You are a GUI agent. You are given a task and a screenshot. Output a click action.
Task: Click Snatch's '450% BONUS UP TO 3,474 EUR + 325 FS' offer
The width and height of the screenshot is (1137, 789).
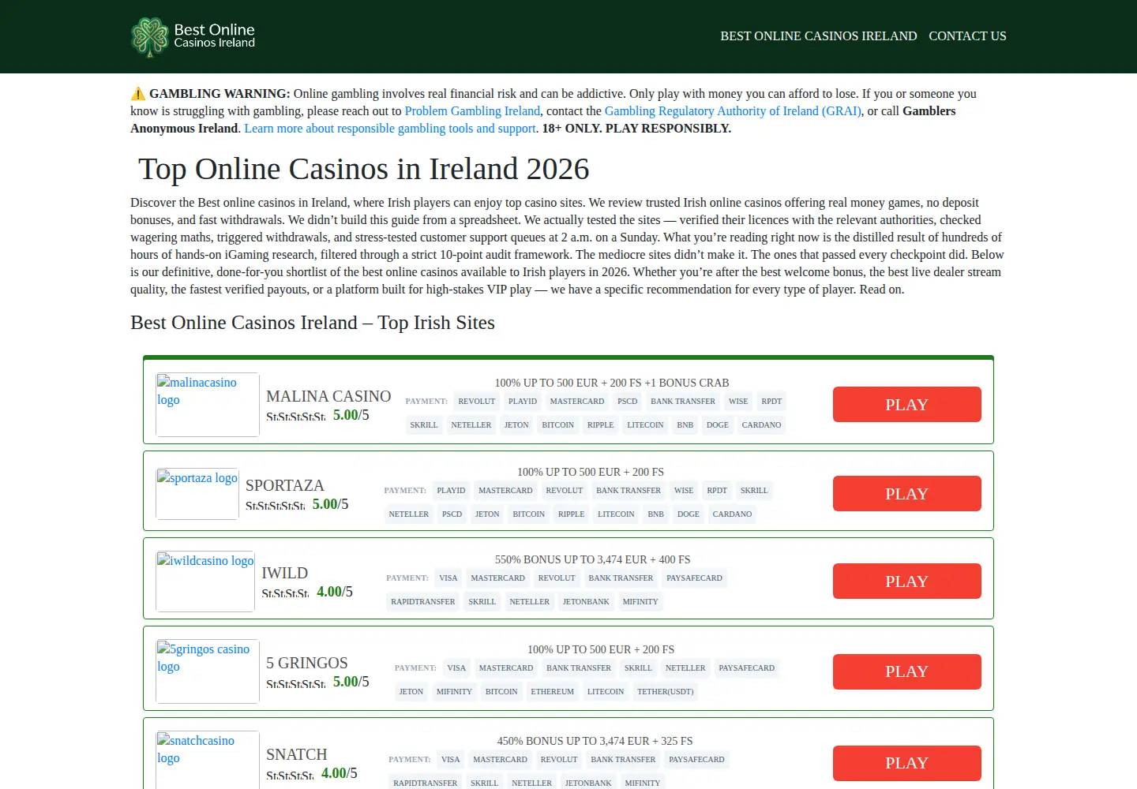coord(595,741)
